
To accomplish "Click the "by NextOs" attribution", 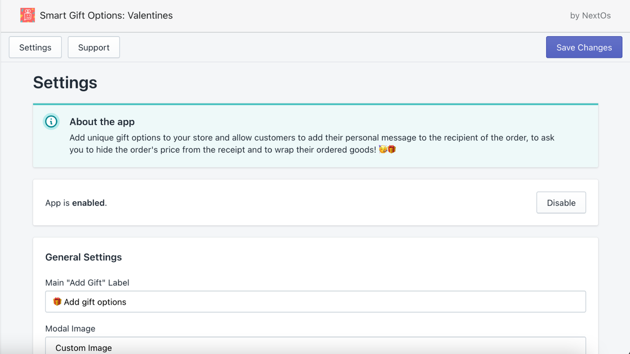I will point(590,15).
